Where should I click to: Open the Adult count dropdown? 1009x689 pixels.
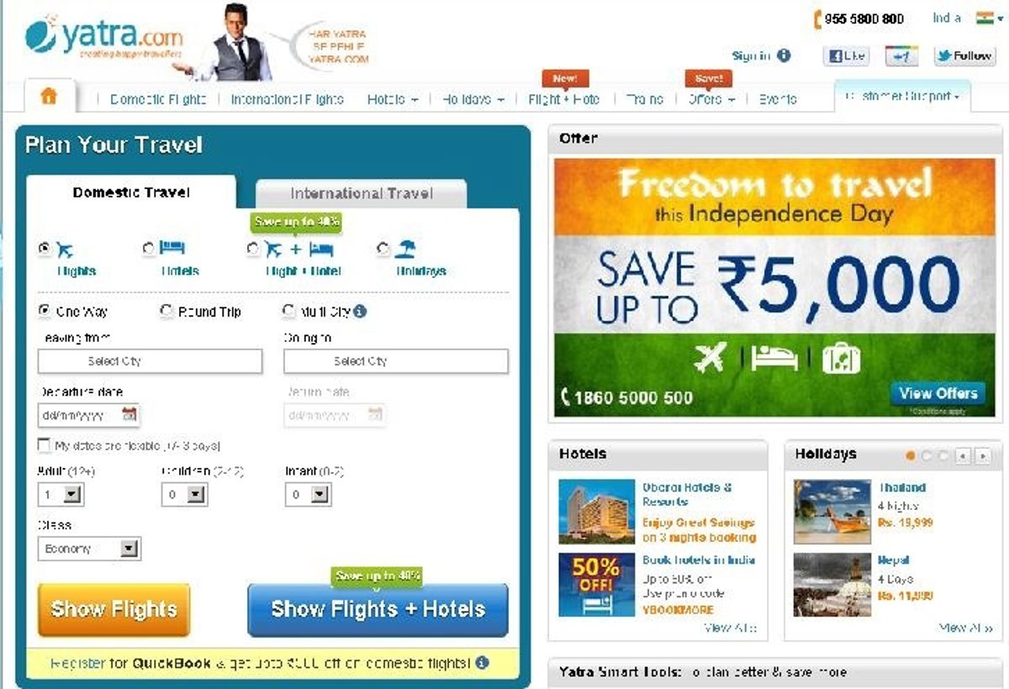click(61, 495)
